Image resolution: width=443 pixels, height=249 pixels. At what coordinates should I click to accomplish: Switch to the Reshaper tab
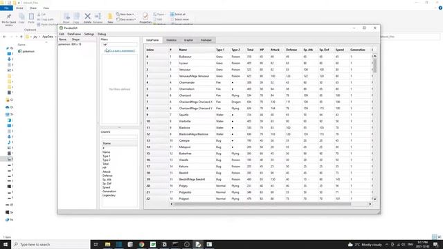pyautogui.click(x=206, y=40)
